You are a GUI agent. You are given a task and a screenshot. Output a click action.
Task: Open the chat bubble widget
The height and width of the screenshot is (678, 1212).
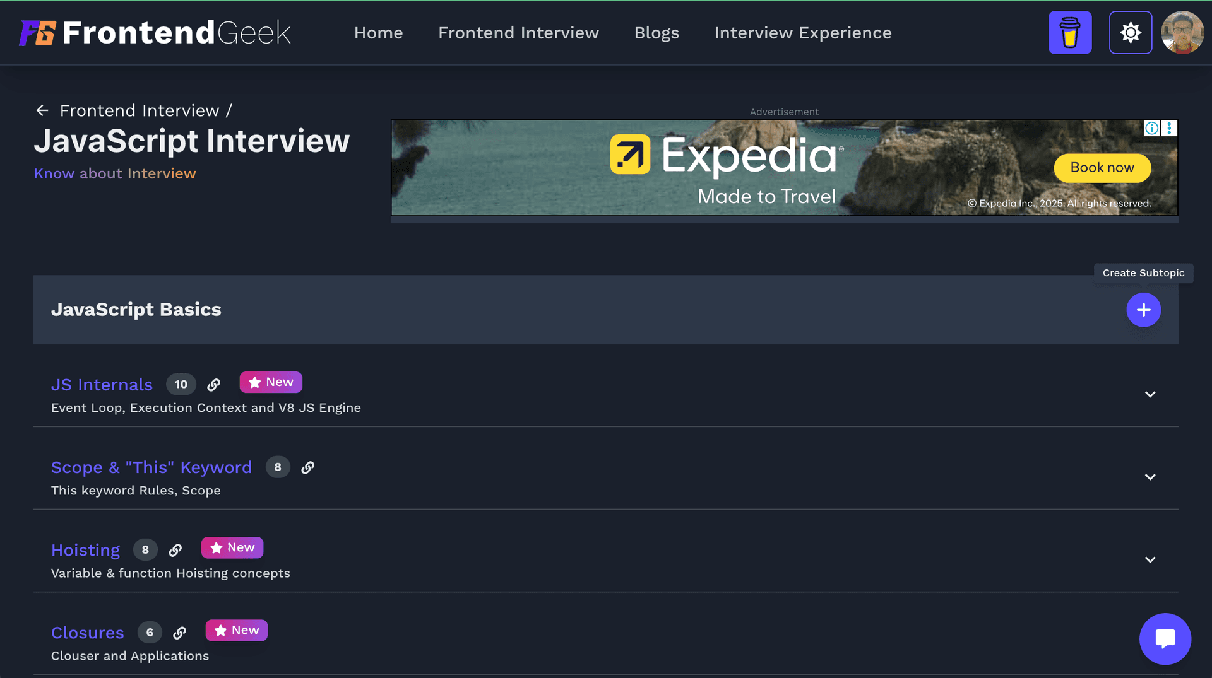click(1165, 639)
